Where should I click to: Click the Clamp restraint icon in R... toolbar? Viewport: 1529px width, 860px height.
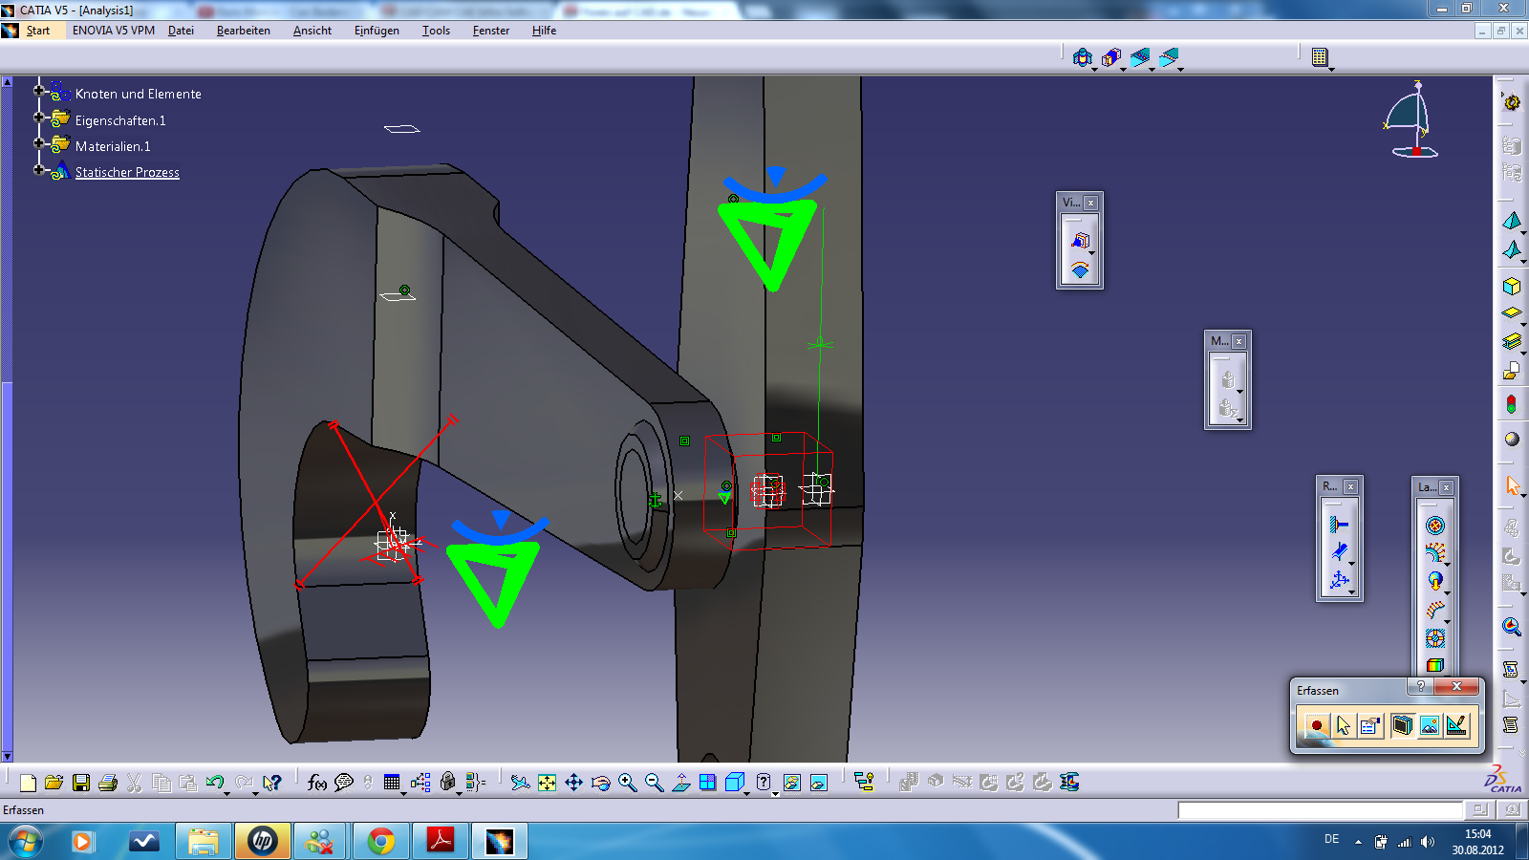click(x=1340, y=524)
